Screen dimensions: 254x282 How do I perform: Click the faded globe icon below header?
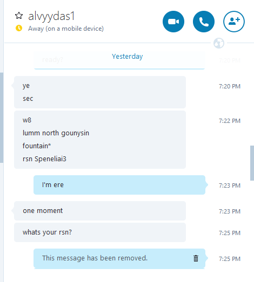219,43
